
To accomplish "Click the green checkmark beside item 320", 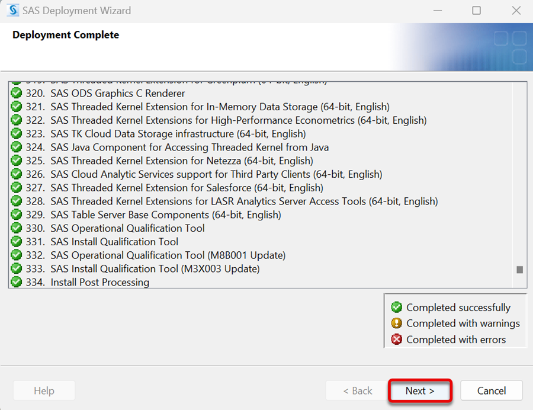I will pos(17,93).
